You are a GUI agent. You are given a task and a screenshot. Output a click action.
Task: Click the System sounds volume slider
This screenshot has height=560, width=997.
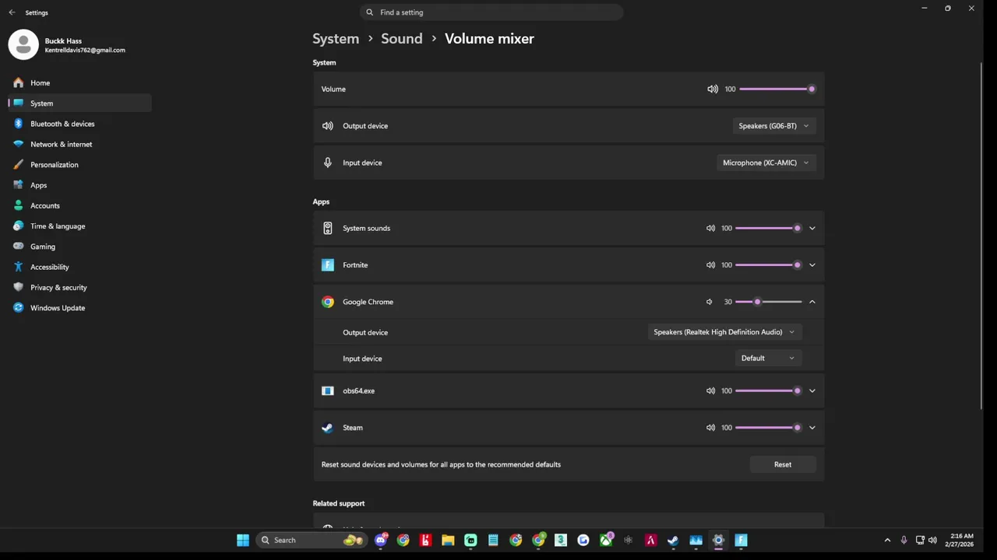[768, 228]
